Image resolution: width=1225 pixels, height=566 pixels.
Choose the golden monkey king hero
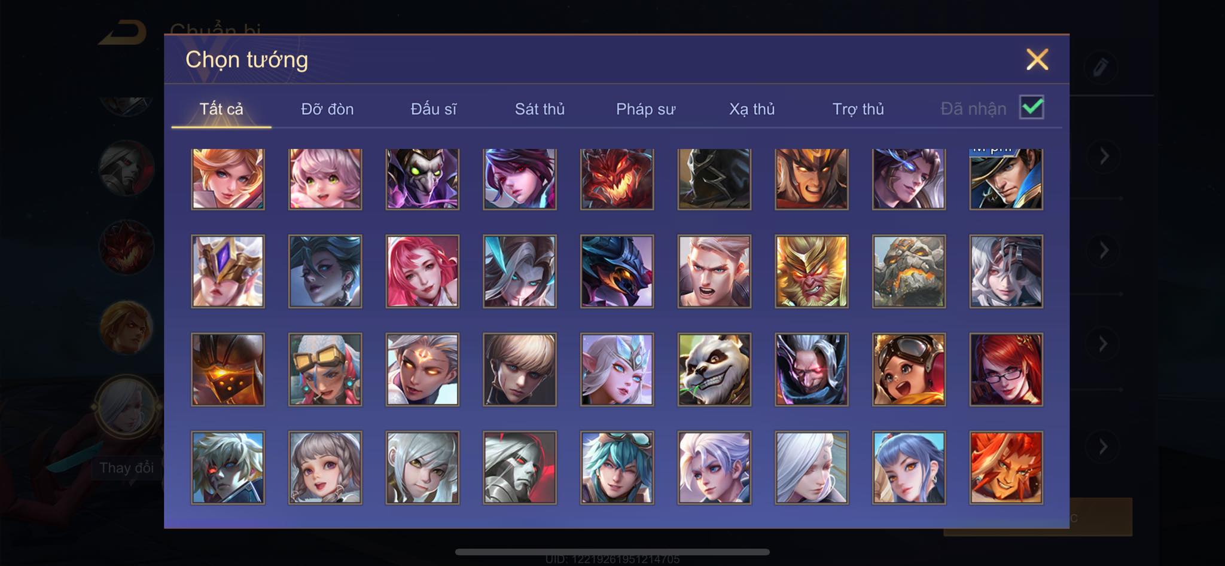tap(812, 271)
